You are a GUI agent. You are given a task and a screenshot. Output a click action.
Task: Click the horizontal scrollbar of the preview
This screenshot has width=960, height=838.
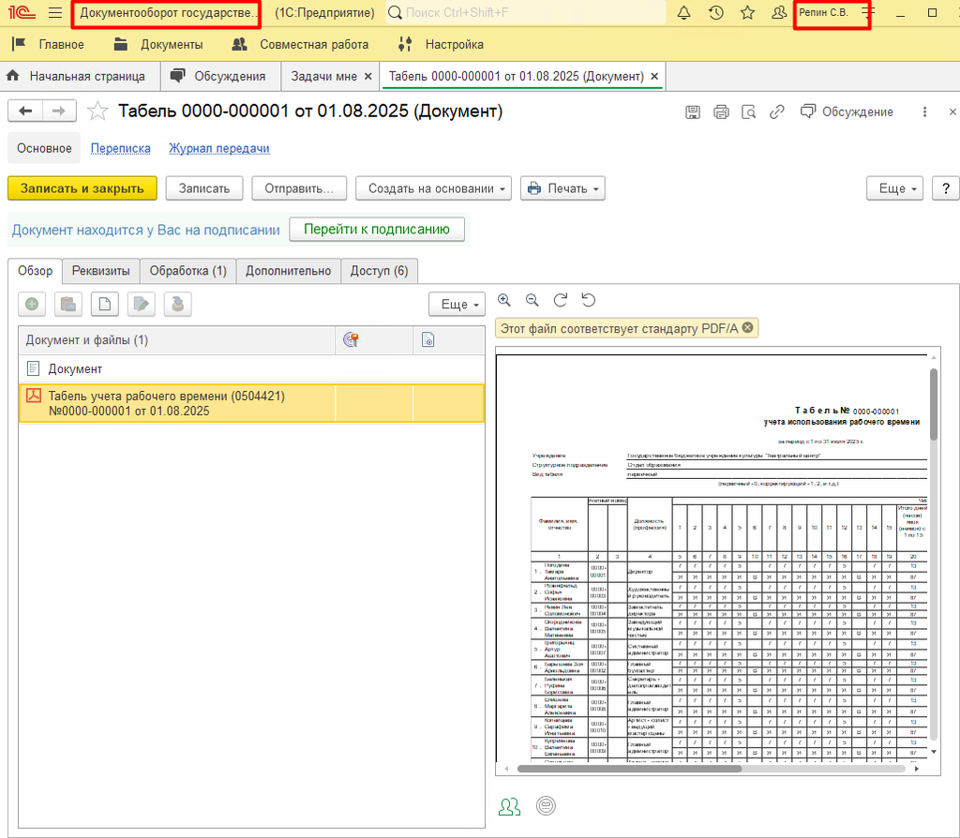pyautogui.click(x=628, y=769)
